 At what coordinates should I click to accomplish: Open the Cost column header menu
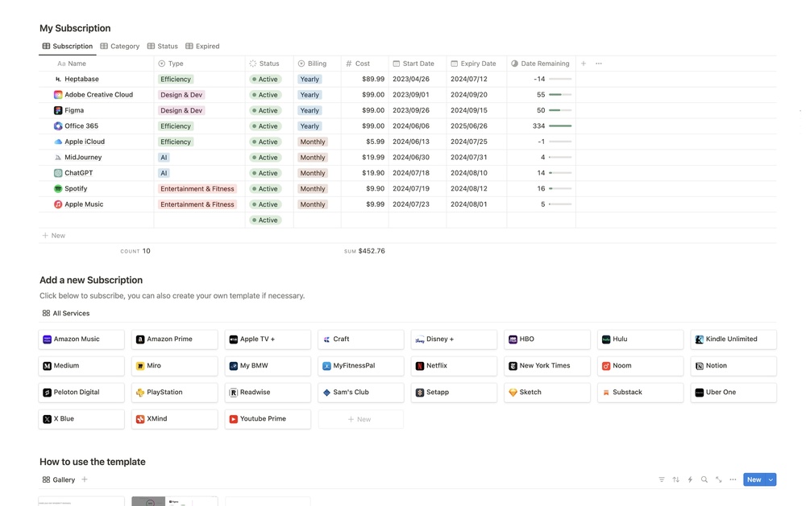tap(365, 64)
